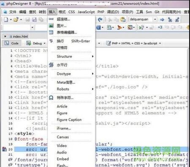
Task: Expand the Doctype submenu
Action: click(x=92, y=74)
